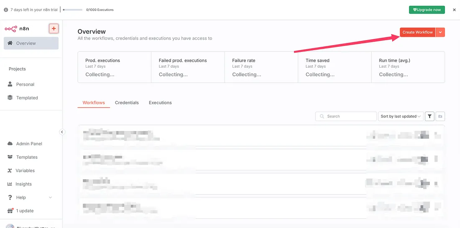
Task: Click the '0/1000 Executions' text
Action: [x=100, y=10]
